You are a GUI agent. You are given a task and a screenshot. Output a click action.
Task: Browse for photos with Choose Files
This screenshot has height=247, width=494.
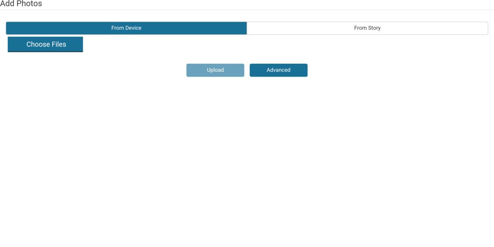tap(45, 44)
